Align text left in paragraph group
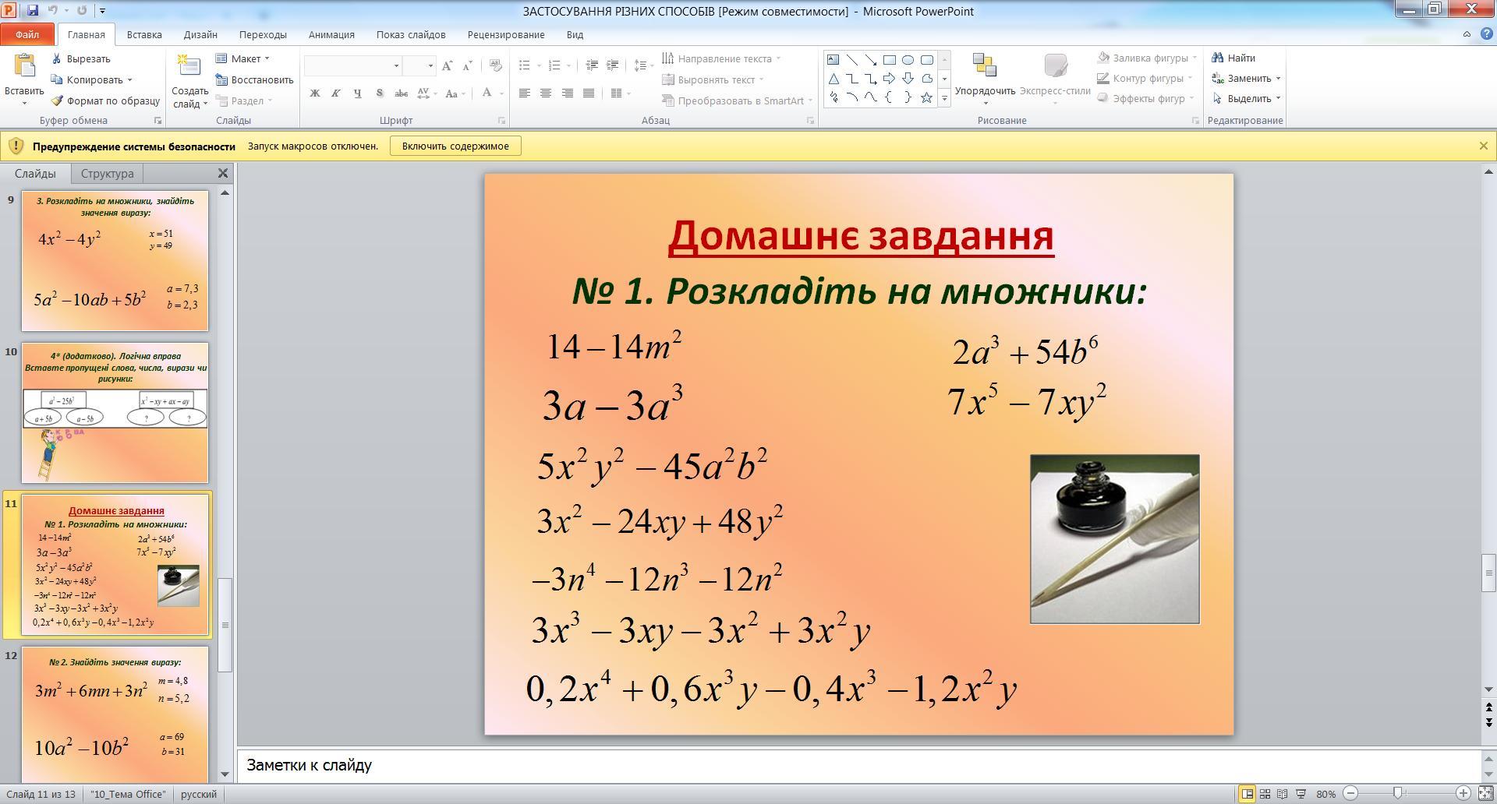Screen dimensions: 1497x804 [x=525, y=93]
